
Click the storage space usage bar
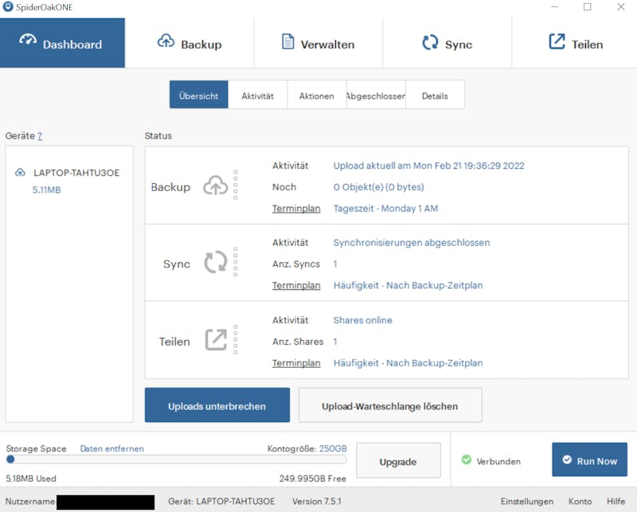(x=176, y=459)
